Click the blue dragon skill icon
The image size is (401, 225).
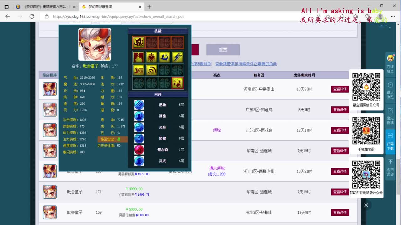(164, 57)
